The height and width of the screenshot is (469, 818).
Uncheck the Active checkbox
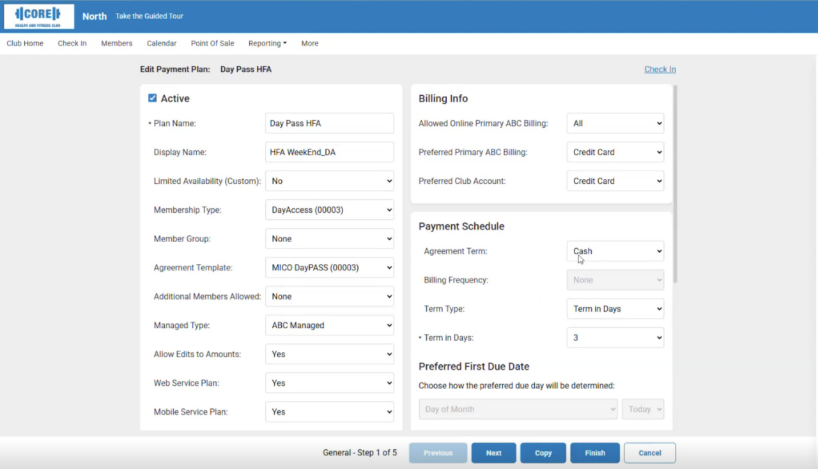[152, 98]
